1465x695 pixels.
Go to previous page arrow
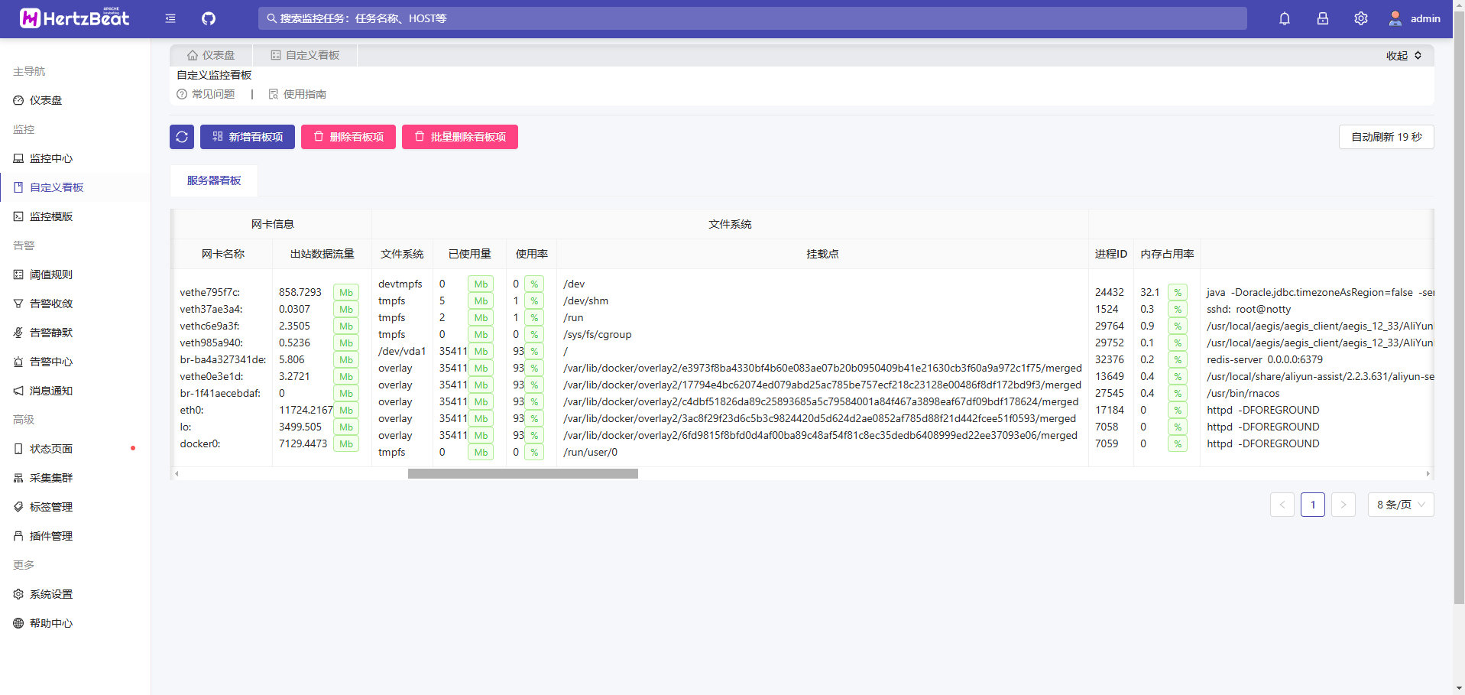(x=1282, y=505)
